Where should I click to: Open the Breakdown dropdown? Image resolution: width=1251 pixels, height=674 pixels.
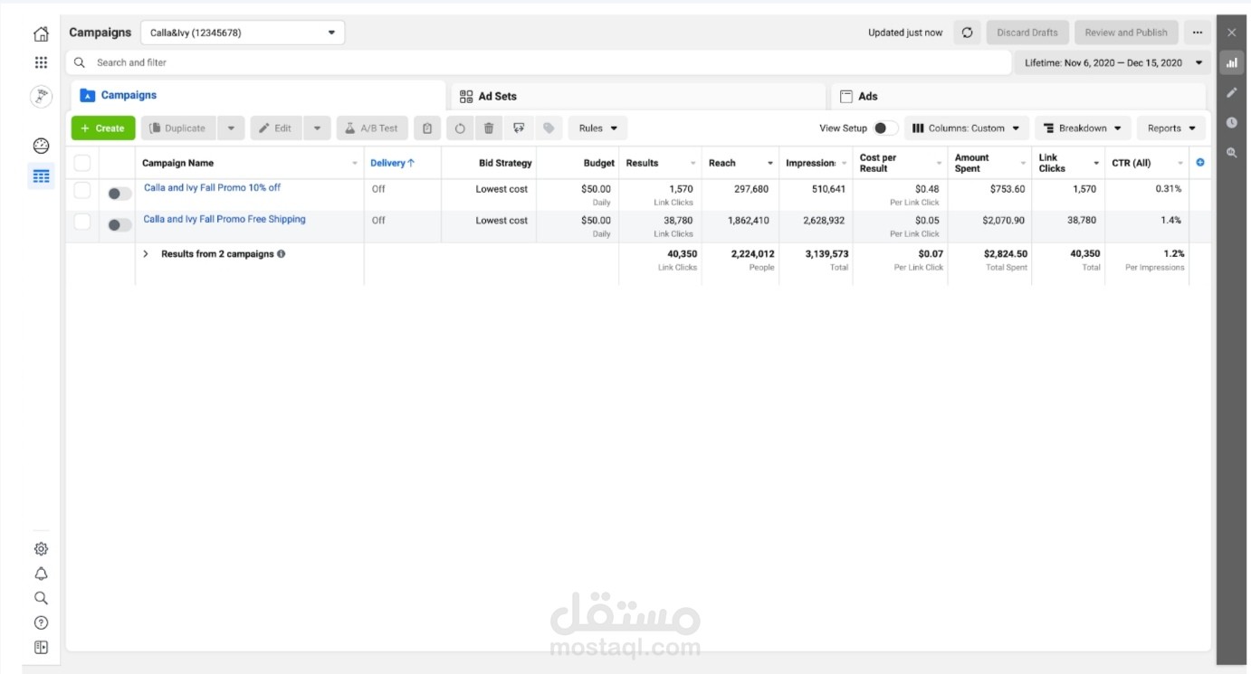(x=1083, y=128)
